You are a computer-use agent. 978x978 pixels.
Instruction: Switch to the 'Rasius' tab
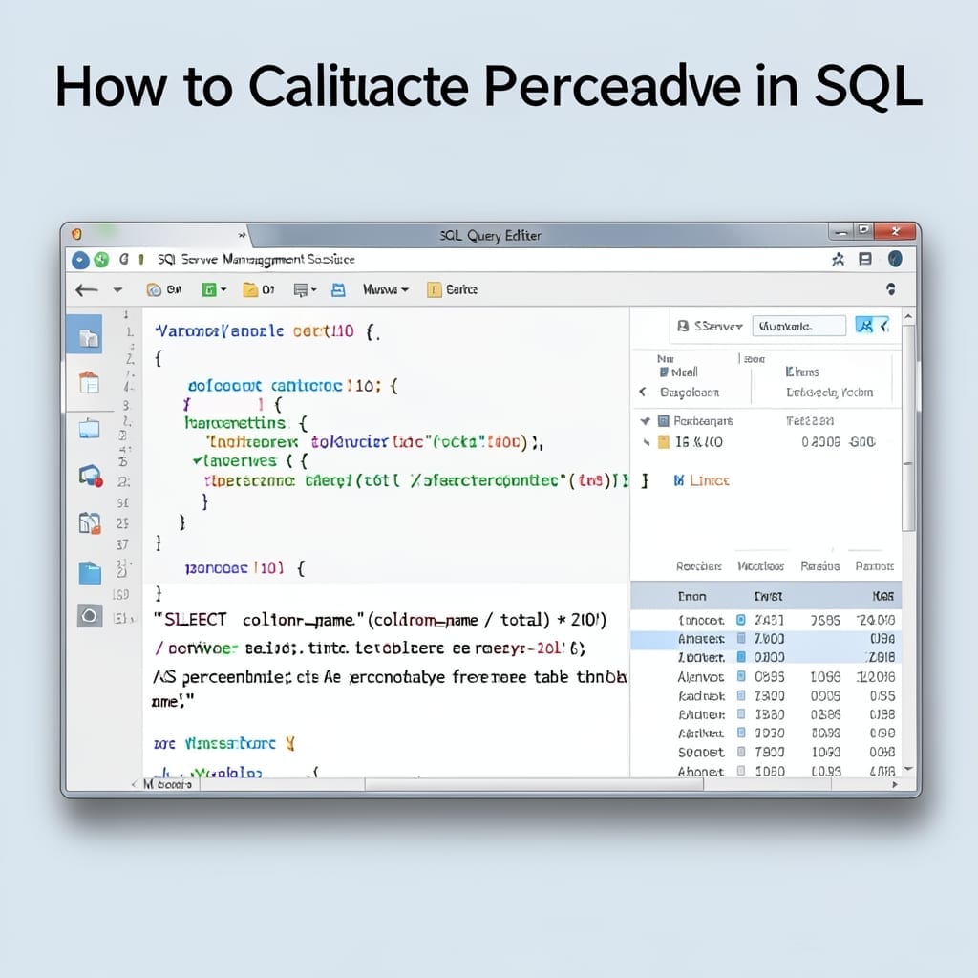(819, 566)
